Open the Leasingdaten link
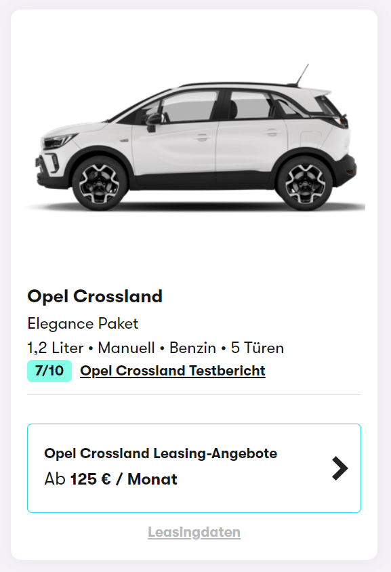 (x=194, y=532)
